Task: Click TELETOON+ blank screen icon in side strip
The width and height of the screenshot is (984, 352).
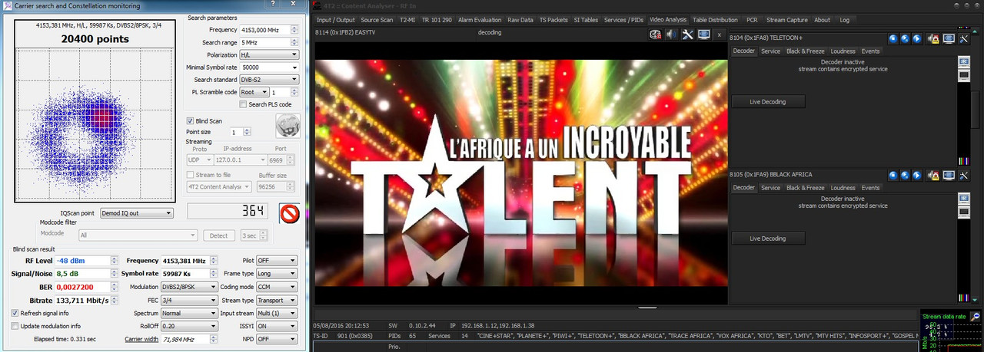Action: (964, 74)
